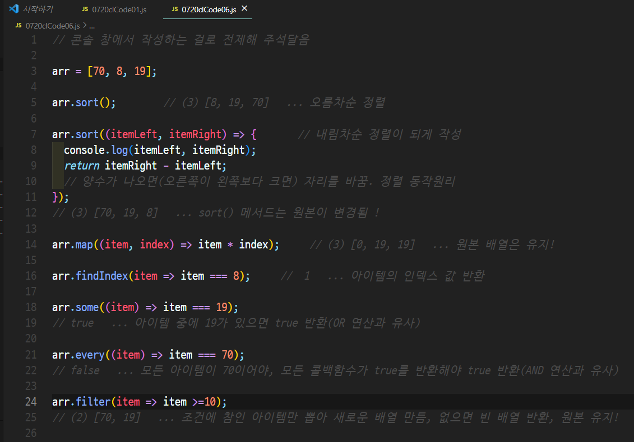The height and width of the screenshot is (442, 634).
Task: Click the 'arr.every((item) => item === 70);' line
Action: [148, 355]
